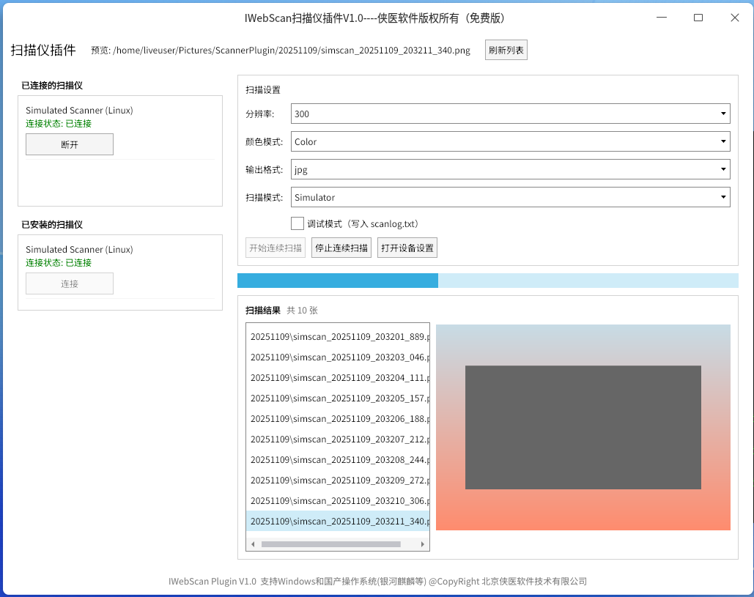The height and width of the screenshot is (597, 754).
Task: Expand the 扫描模式 Simulator dropdown
Action: coord(510,197)
